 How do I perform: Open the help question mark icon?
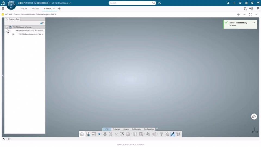coord(258,3)
